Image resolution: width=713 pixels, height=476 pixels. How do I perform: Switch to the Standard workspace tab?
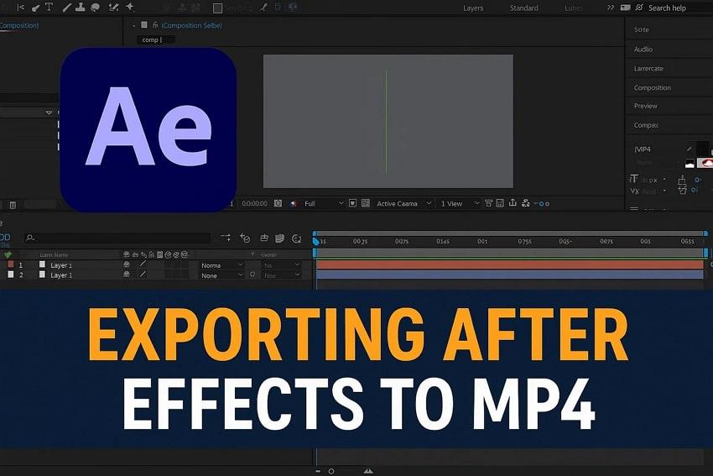click(x=523, y=8)
